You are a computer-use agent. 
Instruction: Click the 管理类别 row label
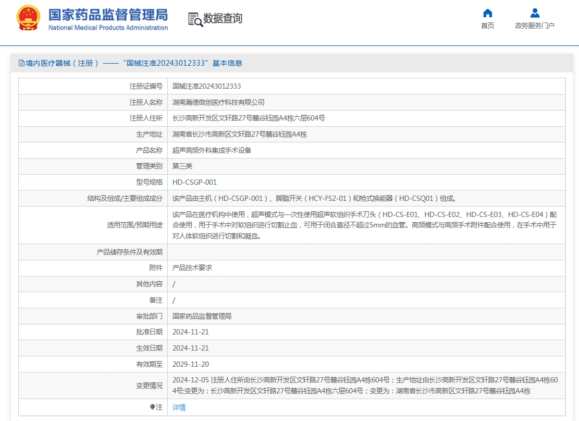(149, 166)
